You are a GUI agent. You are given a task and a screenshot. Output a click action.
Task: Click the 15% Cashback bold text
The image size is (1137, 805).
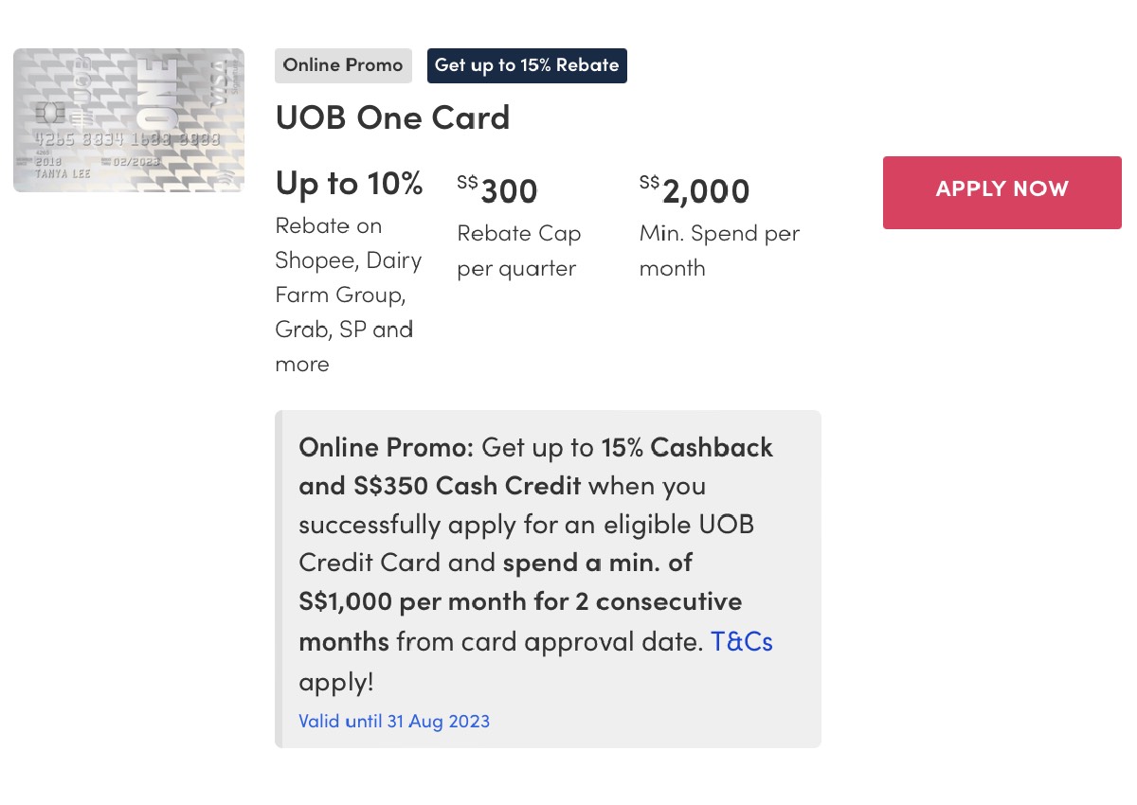pyautogui.click(x=687, y=447)
